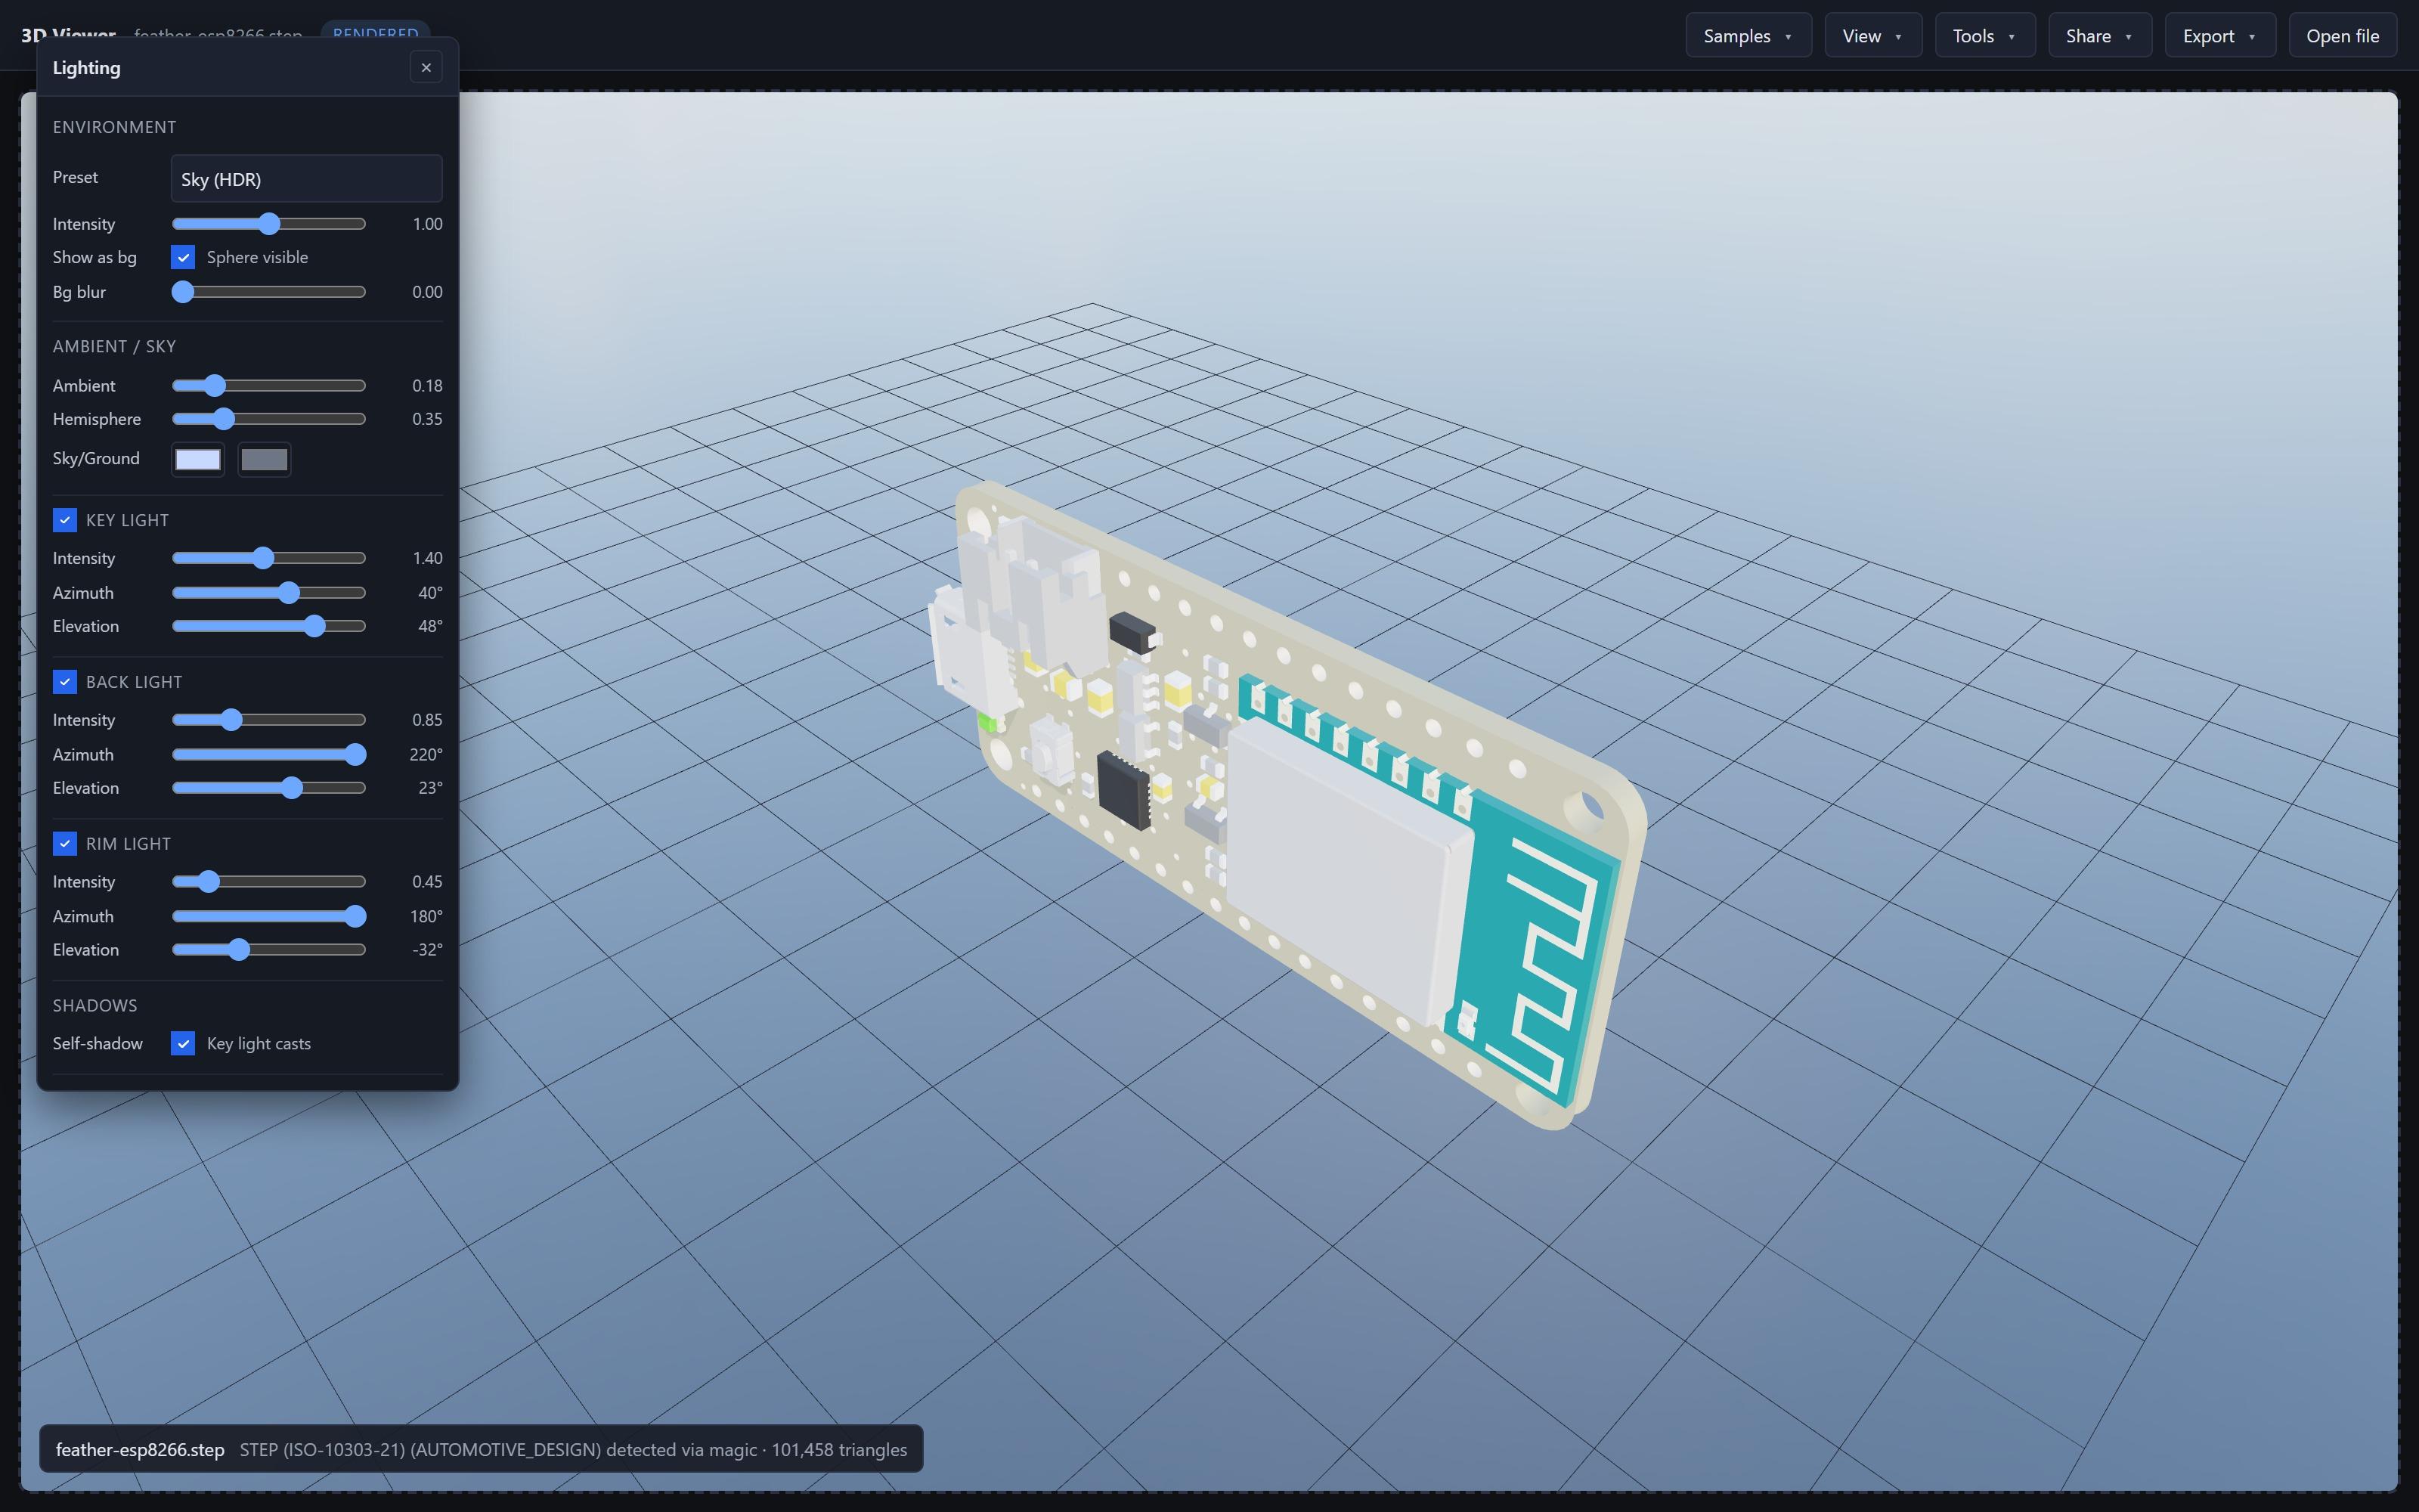
Task: Open the Samples menu
Action: pos(1748,36)
